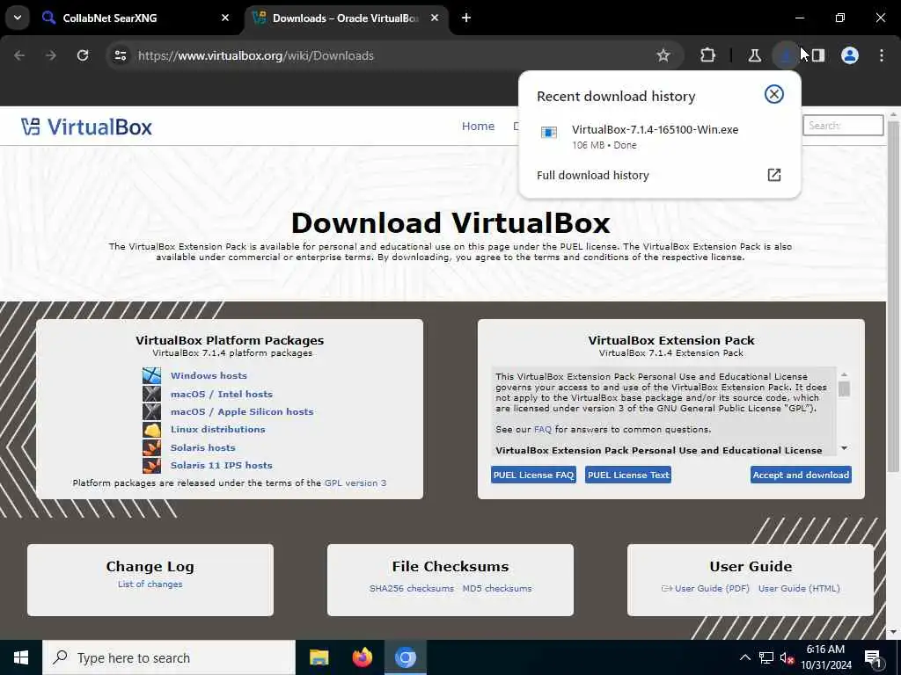This screenshot has height=675, width=901.
Task: Open macOS / Intel hosts link
Action: click(221, 394)
